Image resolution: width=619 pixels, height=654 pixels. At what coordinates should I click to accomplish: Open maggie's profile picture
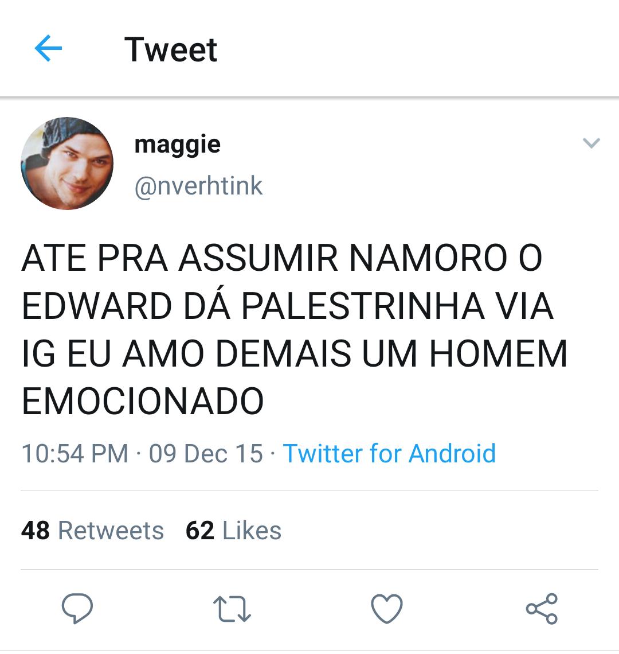[x=67, y=163]
